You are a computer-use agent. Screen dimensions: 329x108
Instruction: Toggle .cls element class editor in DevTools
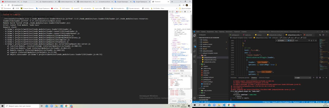pyautogui.click(x=186, y=76)
